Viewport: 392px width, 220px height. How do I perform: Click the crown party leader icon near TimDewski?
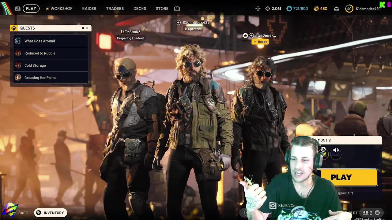[245, 35]
